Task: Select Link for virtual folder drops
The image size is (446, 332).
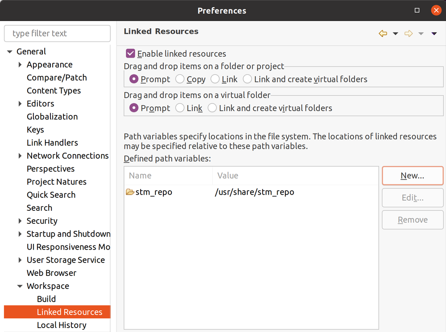Action: point(180,108)
